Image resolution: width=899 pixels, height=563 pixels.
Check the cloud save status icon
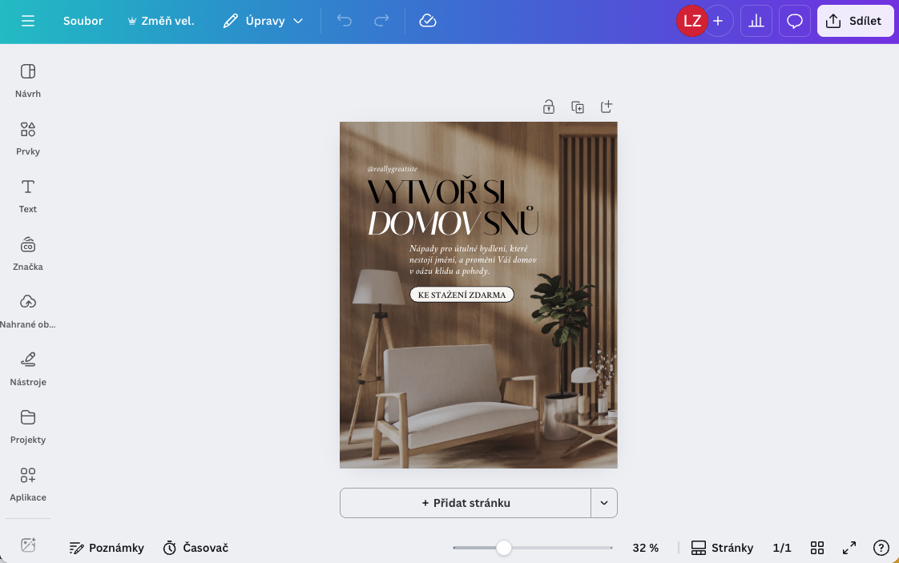point(428,21)
